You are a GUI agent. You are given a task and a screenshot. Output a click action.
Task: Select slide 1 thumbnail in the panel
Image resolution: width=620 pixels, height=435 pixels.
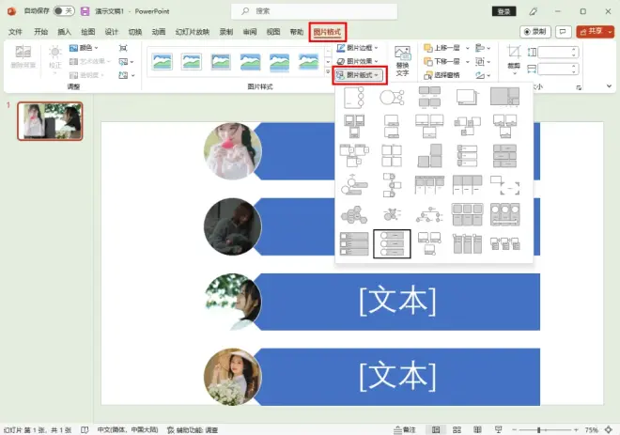point(50,121)
